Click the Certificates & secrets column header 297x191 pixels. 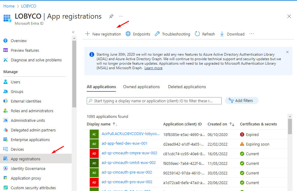tap(258, 124)
